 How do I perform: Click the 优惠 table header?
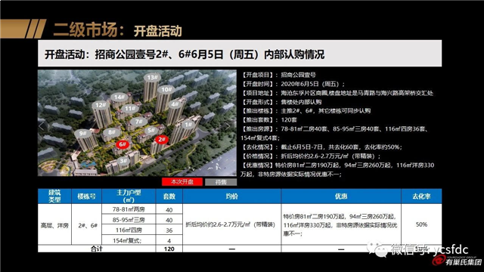(341, 196)
